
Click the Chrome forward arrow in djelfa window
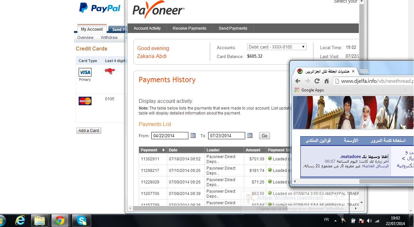tap(307, 81)
